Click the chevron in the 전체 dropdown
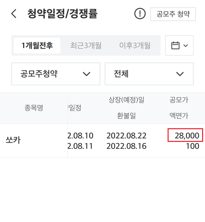The width and height of the screenshot is (205, 222). [x=180, y=74]
